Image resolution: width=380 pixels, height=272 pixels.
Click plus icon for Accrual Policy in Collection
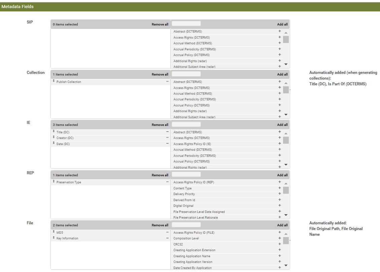(x=279, y=105)
